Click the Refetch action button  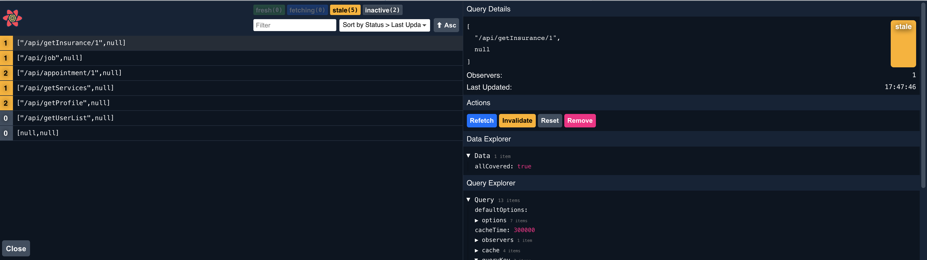pyautogui.click(x=482, y=120)
